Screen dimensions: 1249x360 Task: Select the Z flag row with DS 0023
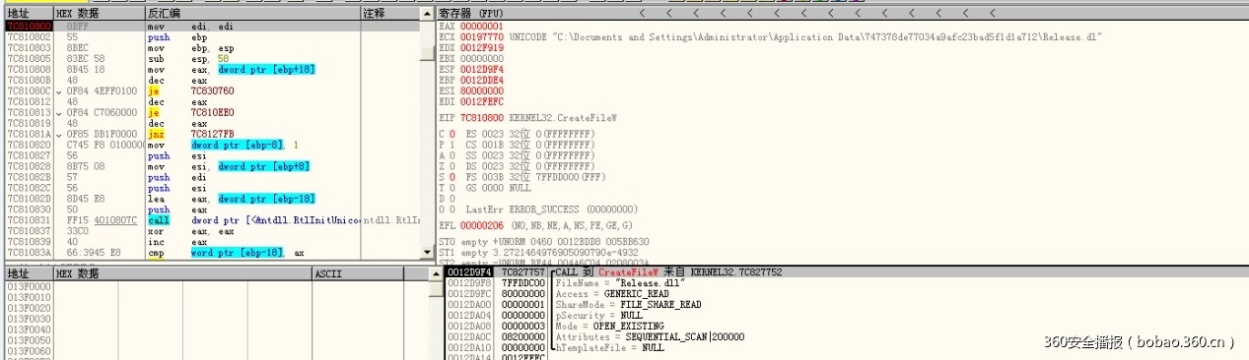[x=517, y=166]
